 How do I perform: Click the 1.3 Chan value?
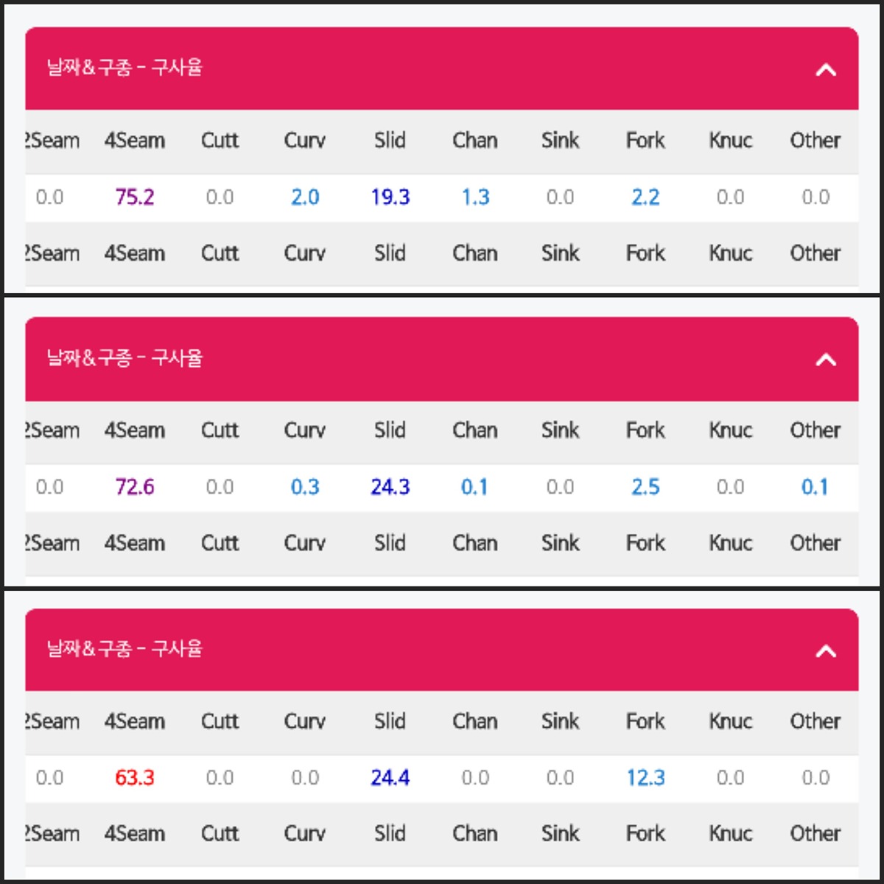click(475, 197)
